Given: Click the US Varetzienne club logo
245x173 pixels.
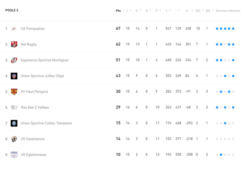Looking at the screenshot, I should [x=14, y=139].
